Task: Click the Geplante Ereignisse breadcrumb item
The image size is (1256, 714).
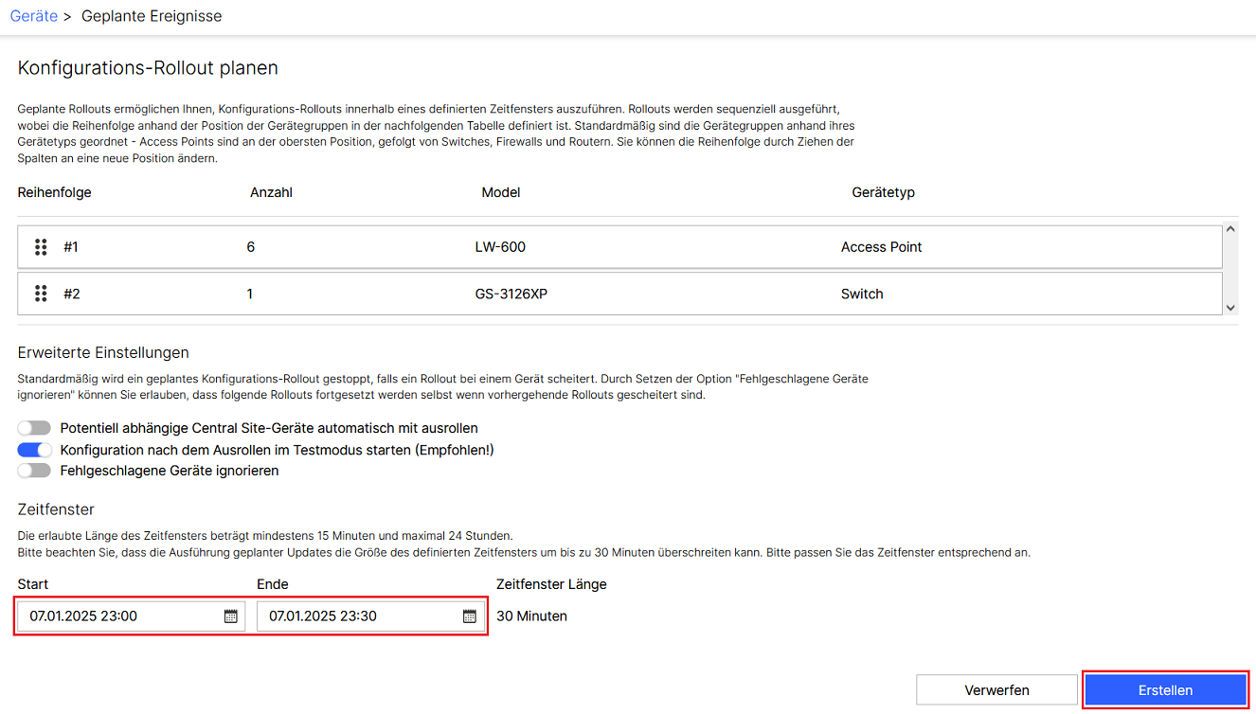Action: click(x=152, y=16)
